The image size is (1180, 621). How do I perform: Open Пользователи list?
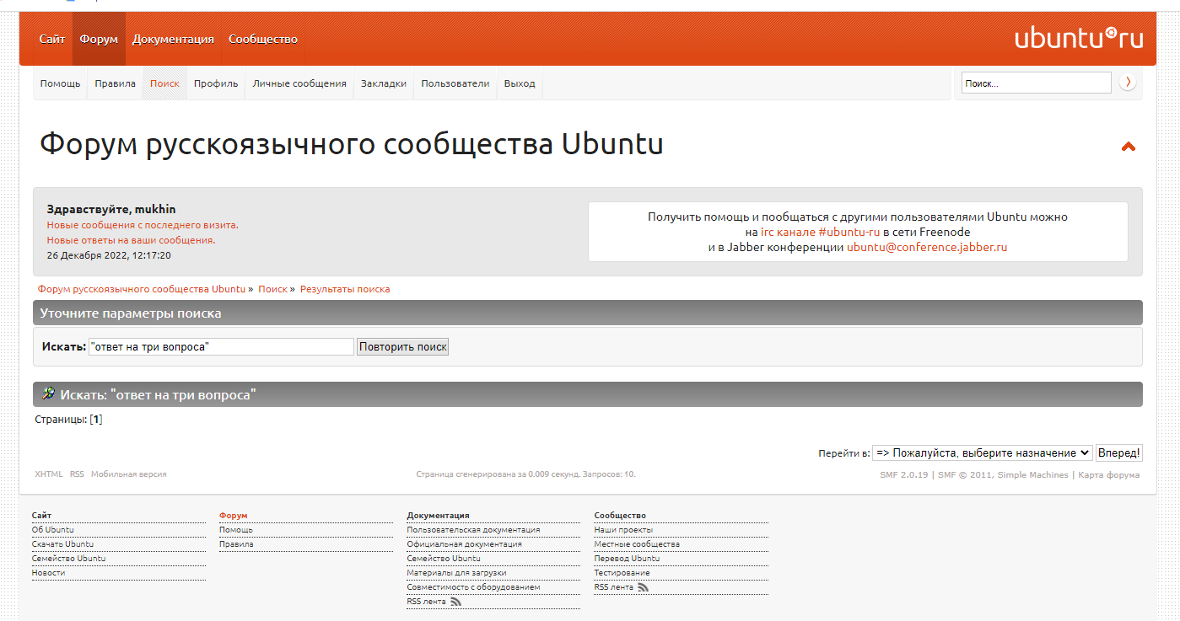[455, 83]
